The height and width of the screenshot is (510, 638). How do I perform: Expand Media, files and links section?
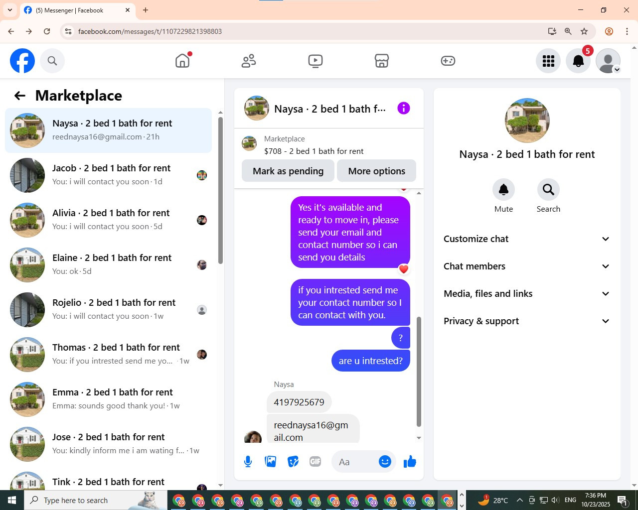pyautogui.click(x=527, y=293)
